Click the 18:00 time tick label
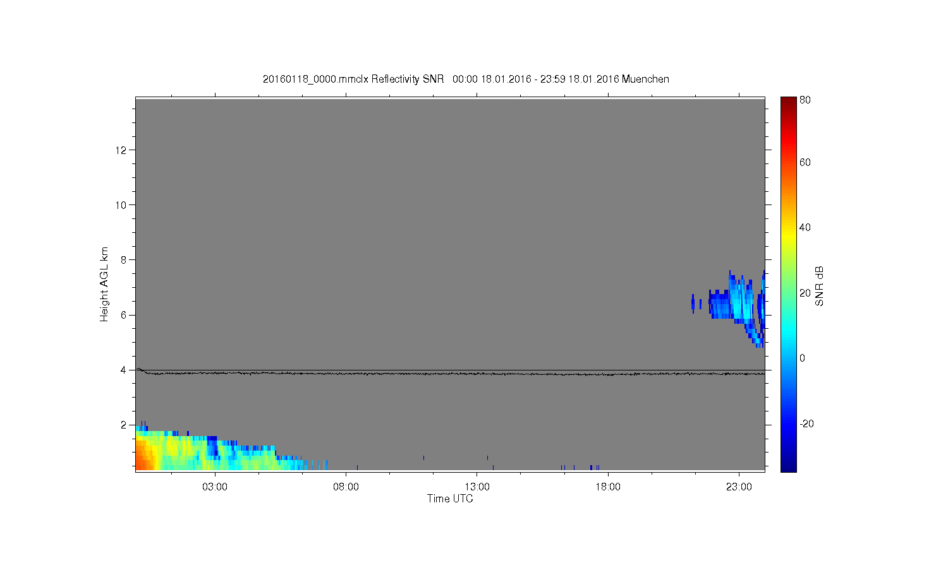 [608, 487]
